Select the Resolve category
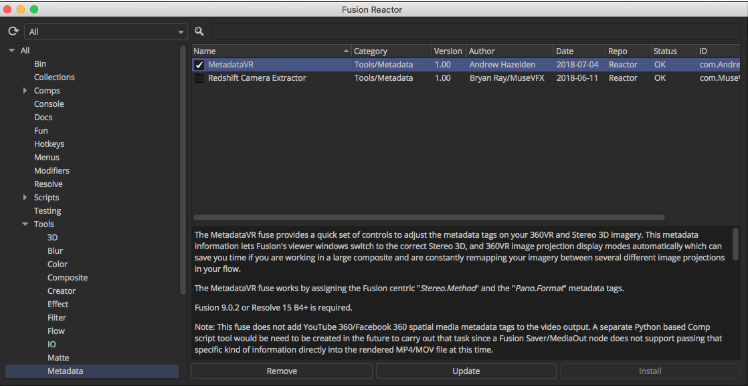 [48, 184]
